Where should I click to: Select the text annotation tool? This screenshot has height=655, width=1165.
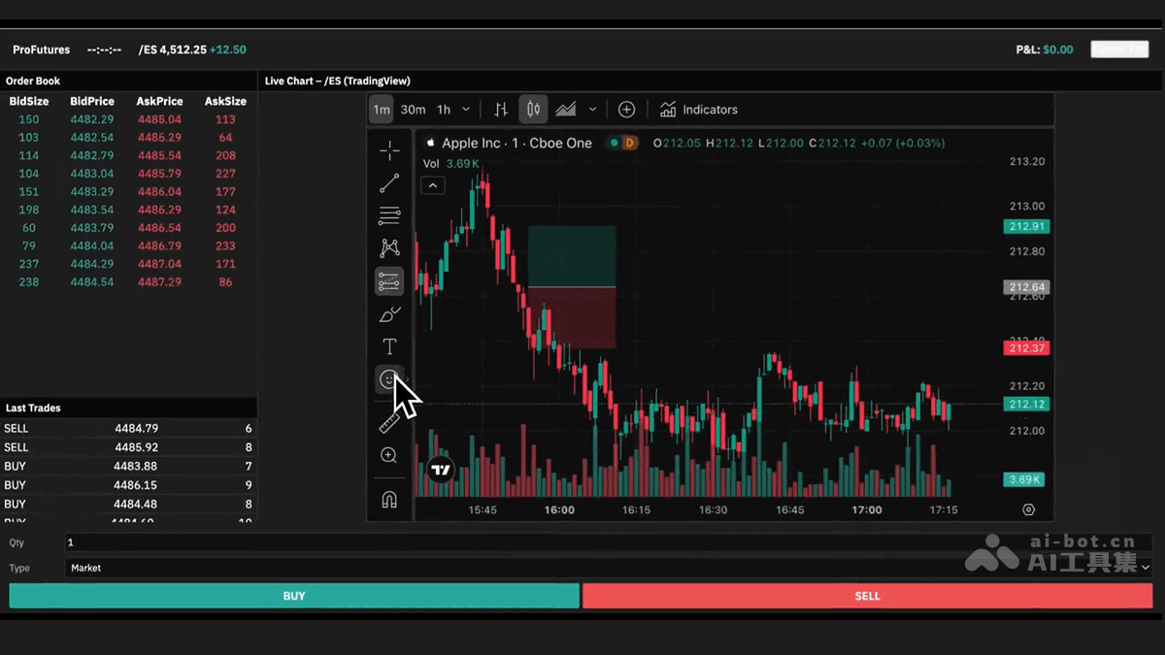[389, 346]
